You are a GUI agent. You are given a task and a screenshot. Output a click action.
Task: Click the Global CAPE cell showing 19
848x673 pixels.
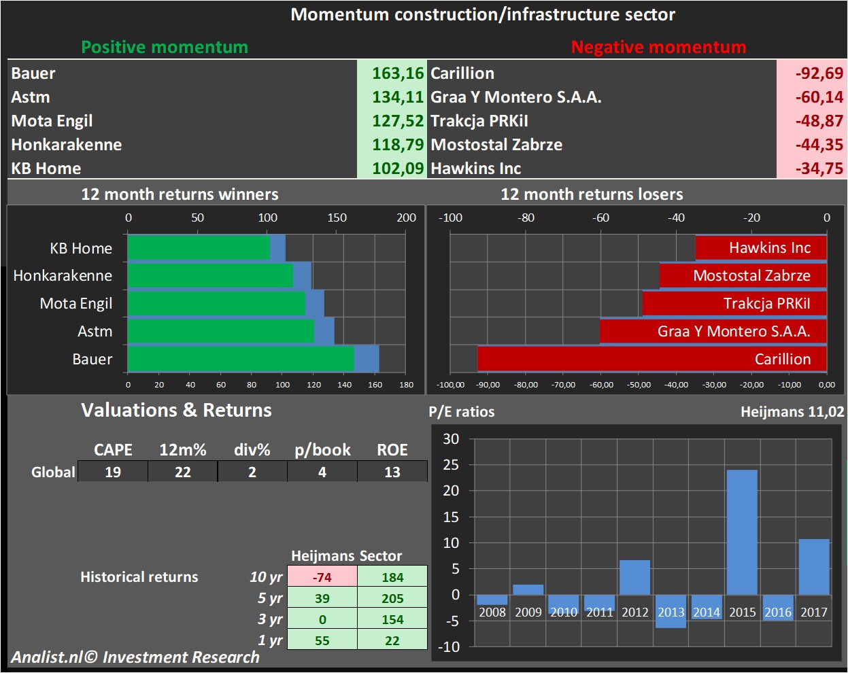coord(113,472)
